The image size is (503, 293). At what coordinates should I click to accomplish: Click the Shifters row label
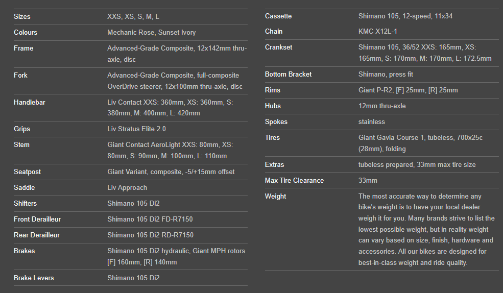coord(26,203)
